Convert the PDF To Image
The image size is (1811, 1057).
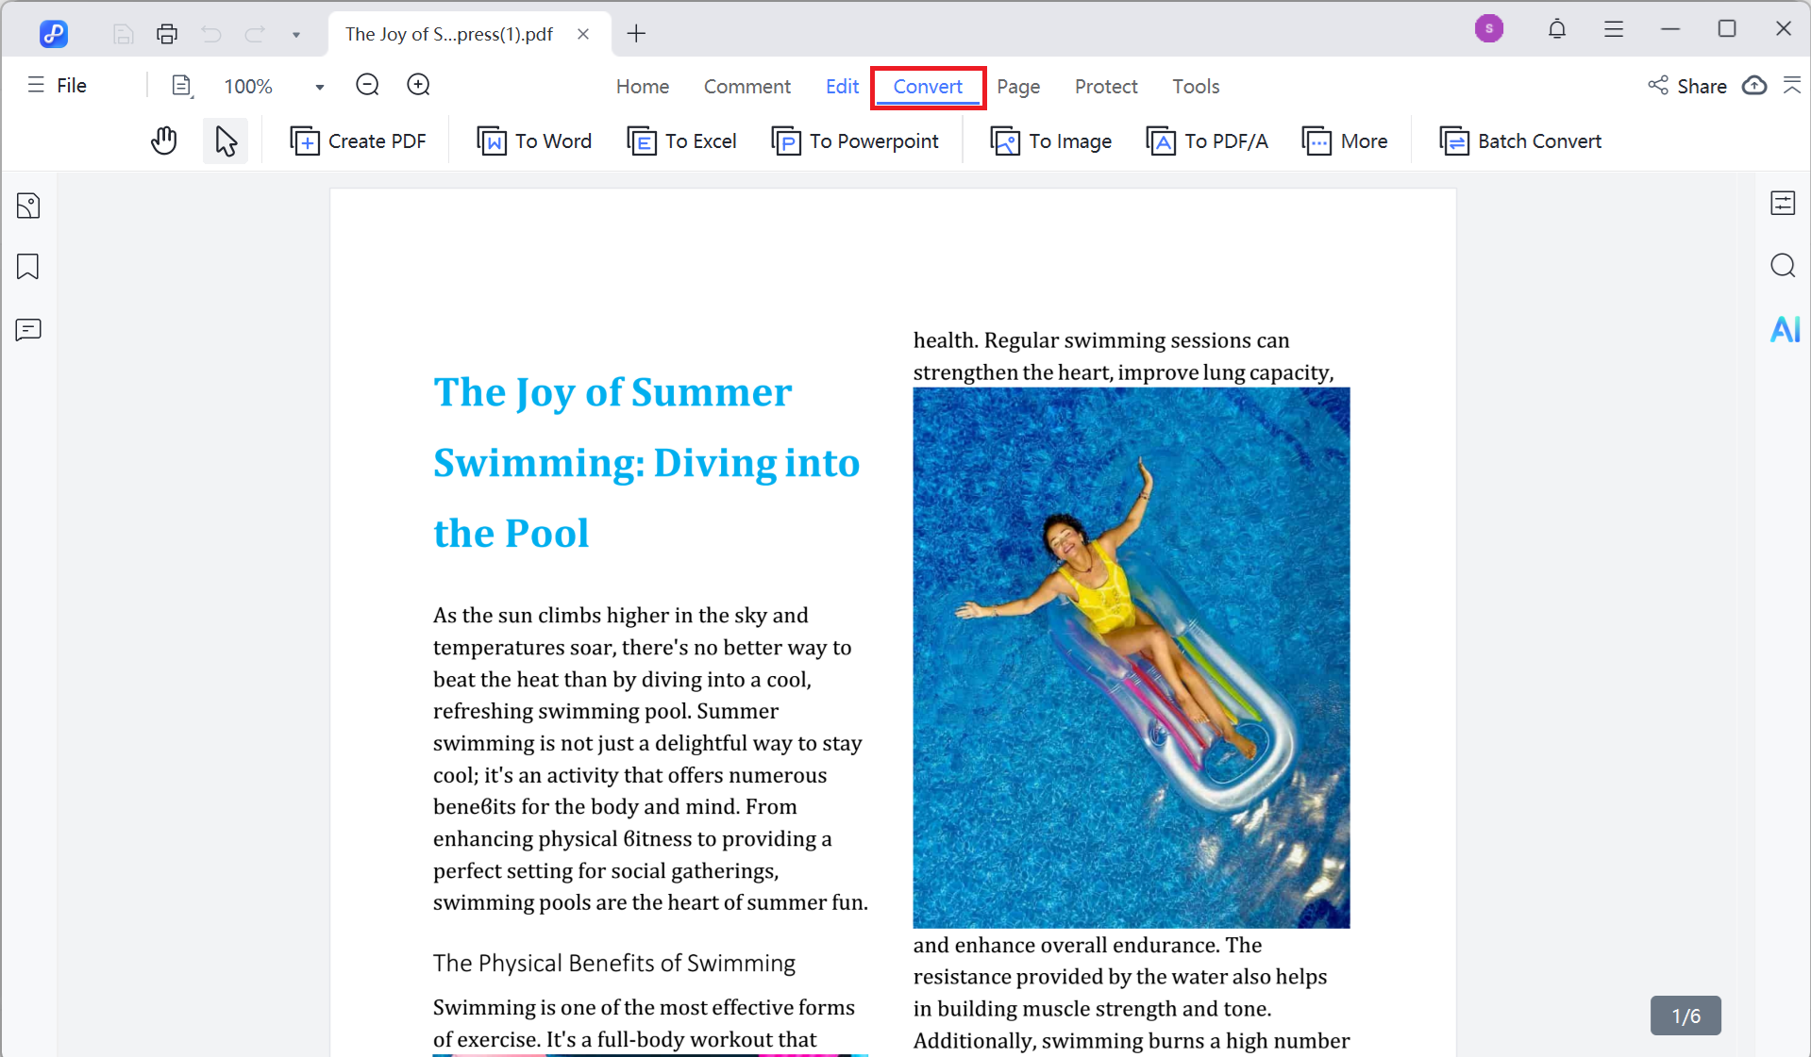point(1050,140)
